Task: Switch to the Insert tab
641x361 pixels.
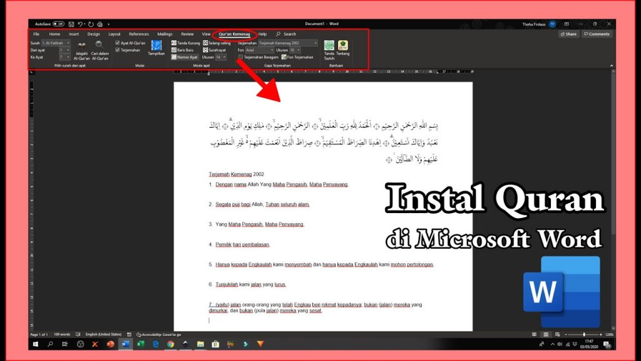Action: pos(74,34)
